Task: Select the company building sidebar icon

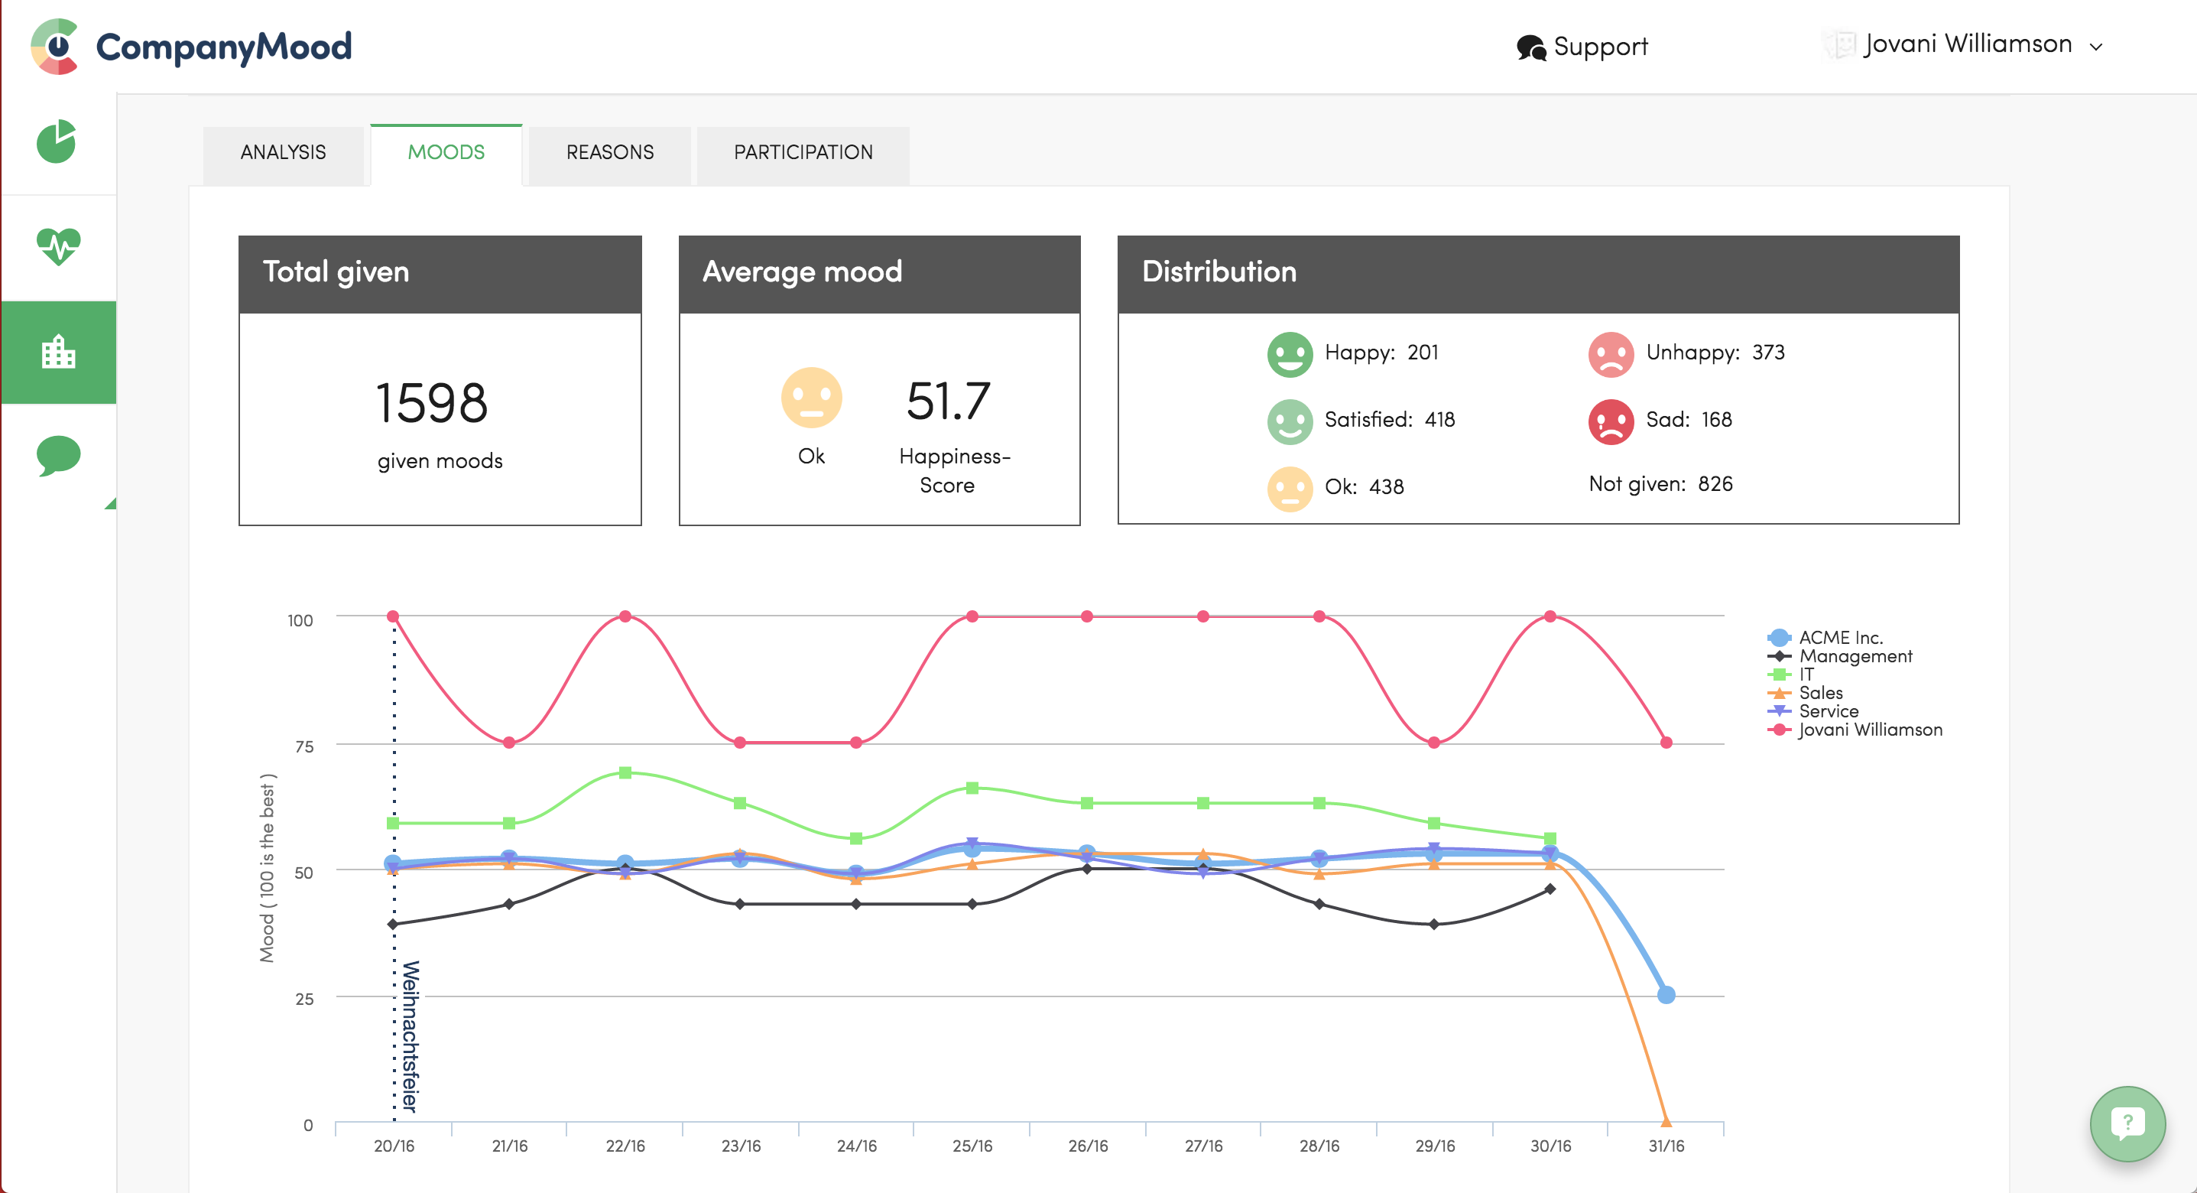Action: (x=58, y=351)
